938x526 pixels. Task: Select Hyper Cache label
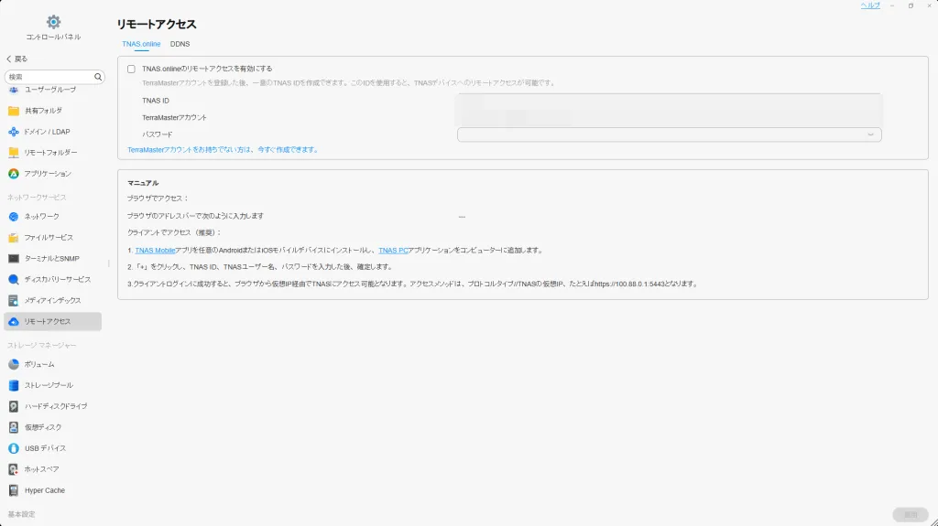[45, 490]
